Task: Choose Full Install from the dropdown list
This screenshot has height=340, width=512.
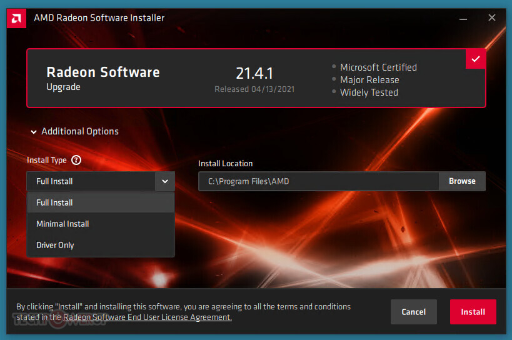Action: pyautogui.click(x=101, y=202)
